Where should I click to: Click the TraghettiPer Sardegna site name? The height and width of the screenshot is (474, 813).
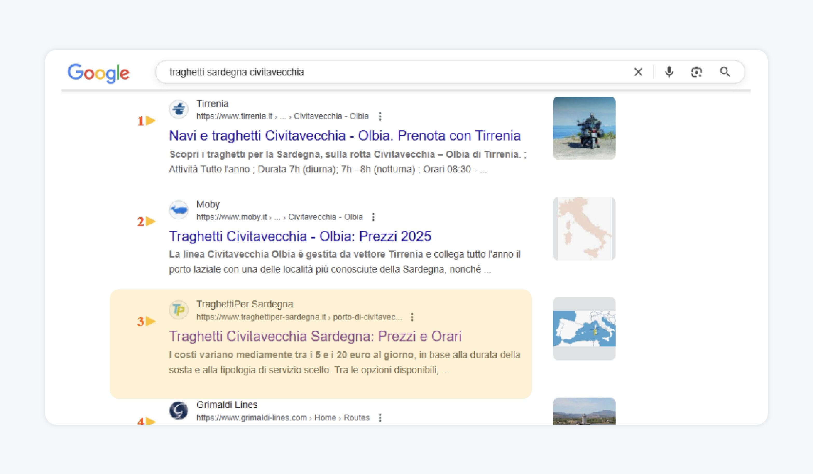click(x=245, y=304)
